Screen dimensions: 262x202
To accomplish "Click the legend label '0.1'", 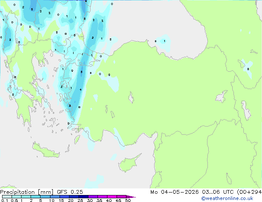I will point(5,200).
